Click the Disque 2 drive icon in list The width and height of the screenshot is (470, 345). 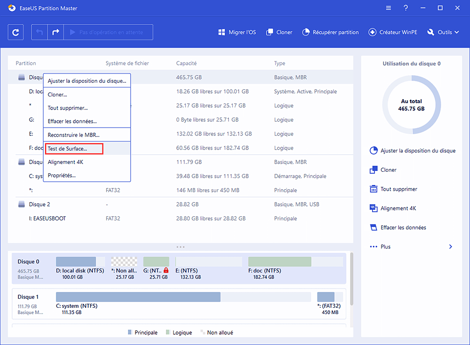click(22, 204)
